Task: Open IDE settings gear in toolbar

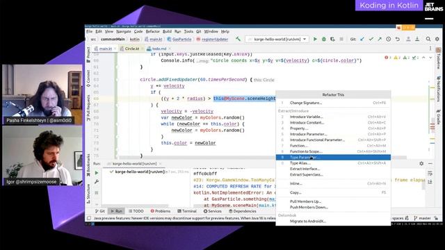Action: point(437,39)
